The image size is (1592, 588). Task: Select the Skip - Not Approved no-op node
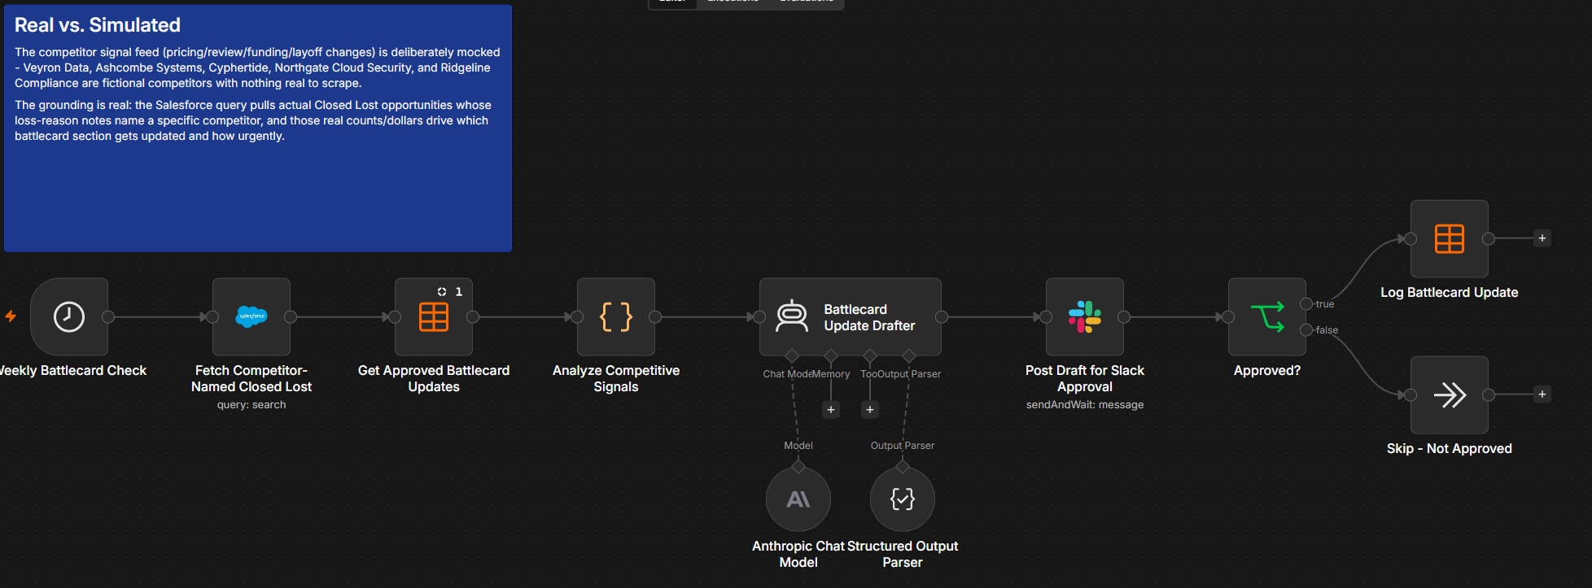point(1450,395)
